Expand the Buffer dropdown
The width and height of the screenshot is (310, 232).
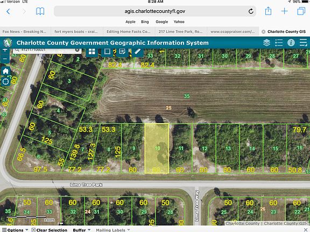82,230
